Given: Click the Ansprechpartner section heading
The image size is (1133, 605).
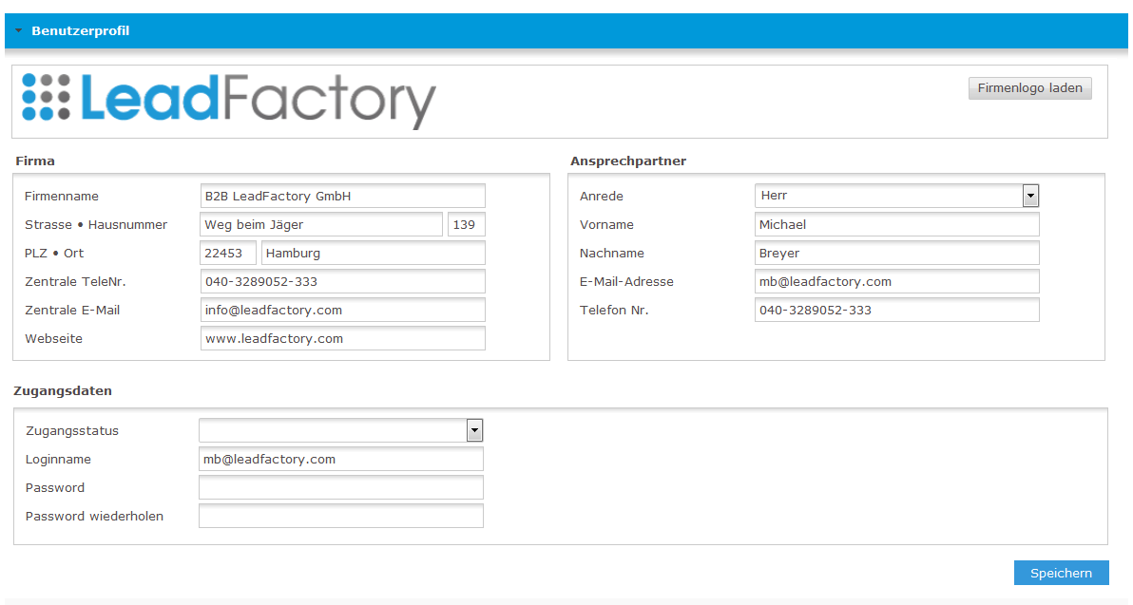Looking at the screenshot, I should pyautogui.click(x=628, y=161).
